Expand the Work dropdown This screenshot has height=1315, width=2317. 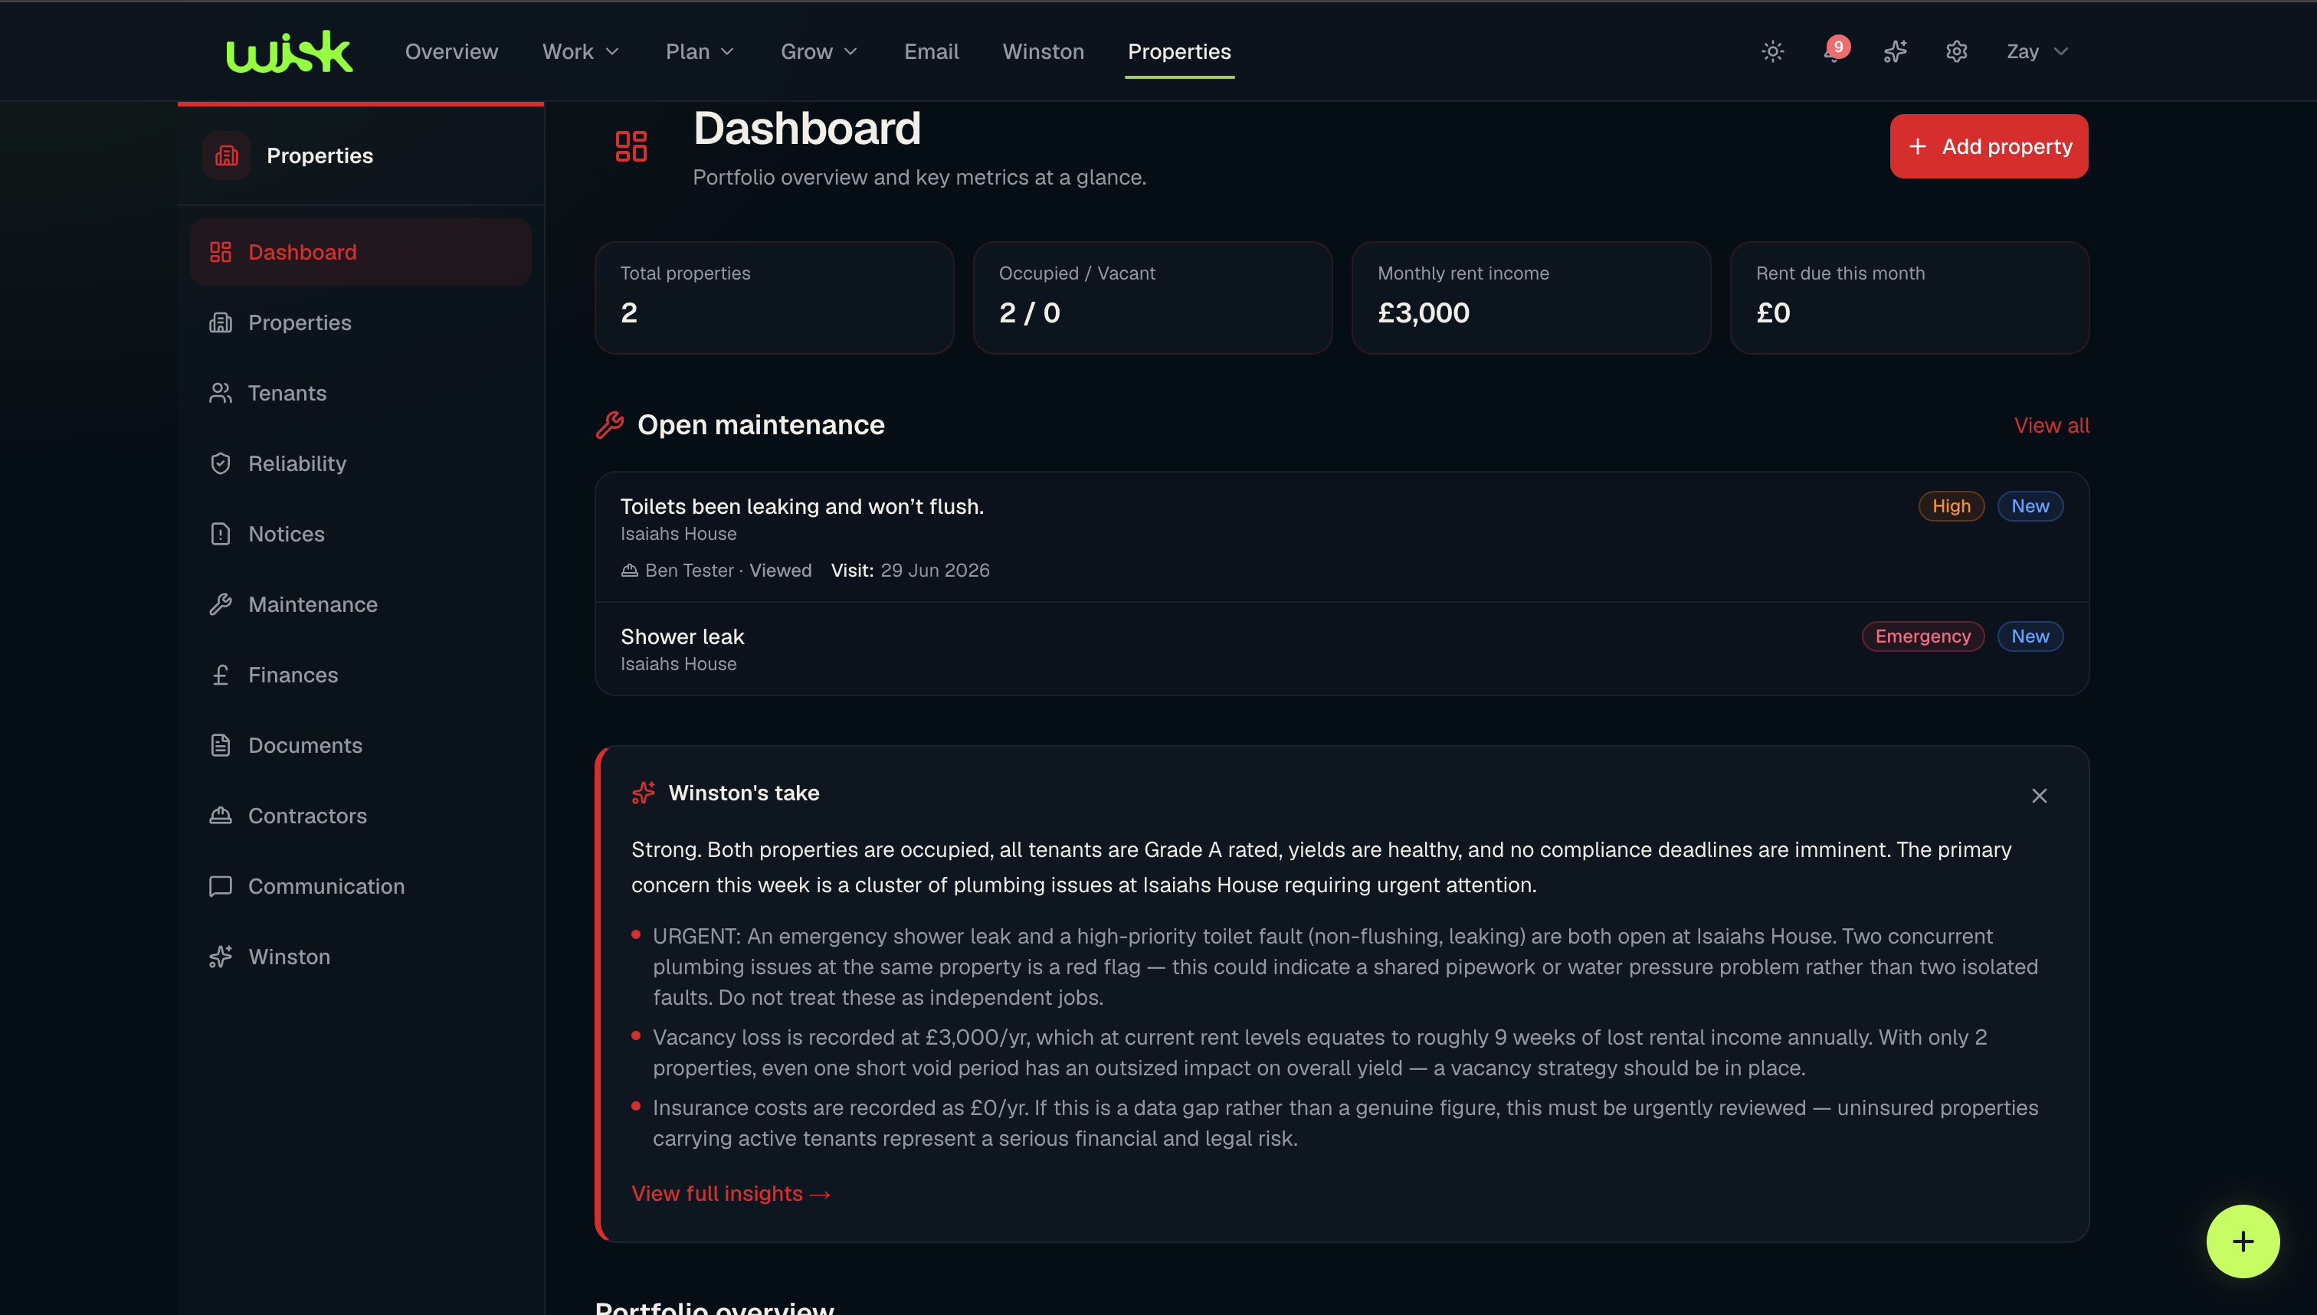click(581, 51)
